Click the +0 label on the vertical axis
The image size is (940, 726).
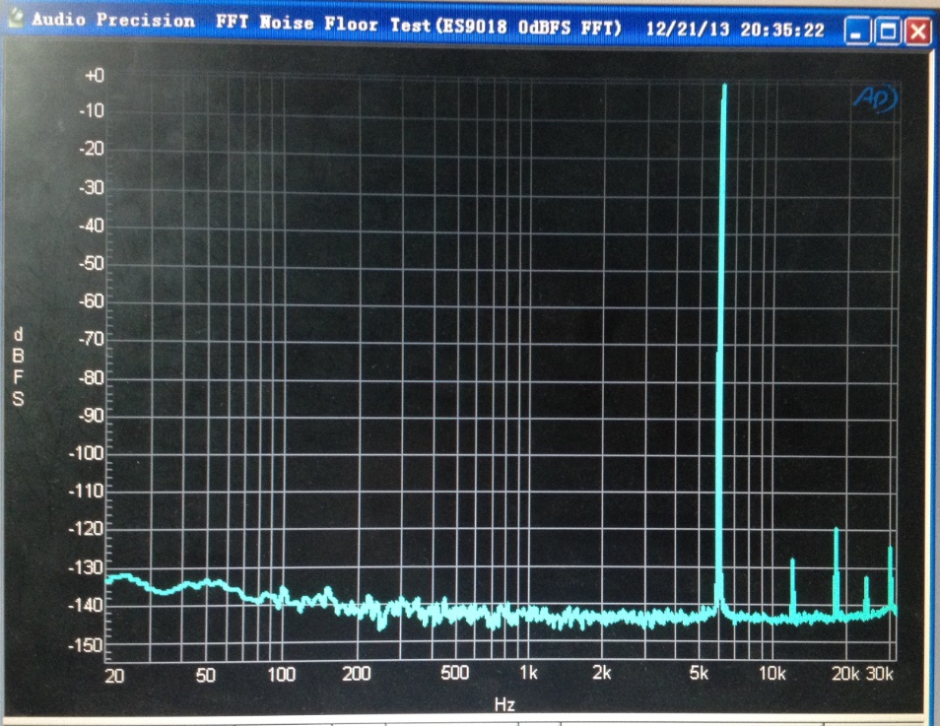(x=95, y=75)
